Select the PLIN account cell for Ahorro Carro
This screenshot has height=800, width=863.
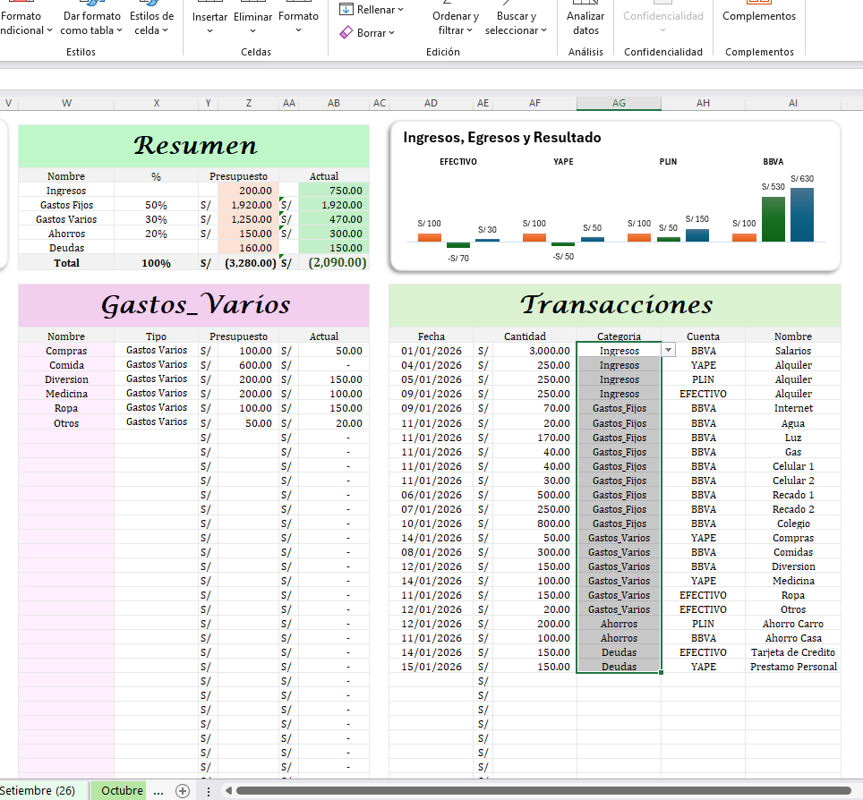click(x=703, y=624)
